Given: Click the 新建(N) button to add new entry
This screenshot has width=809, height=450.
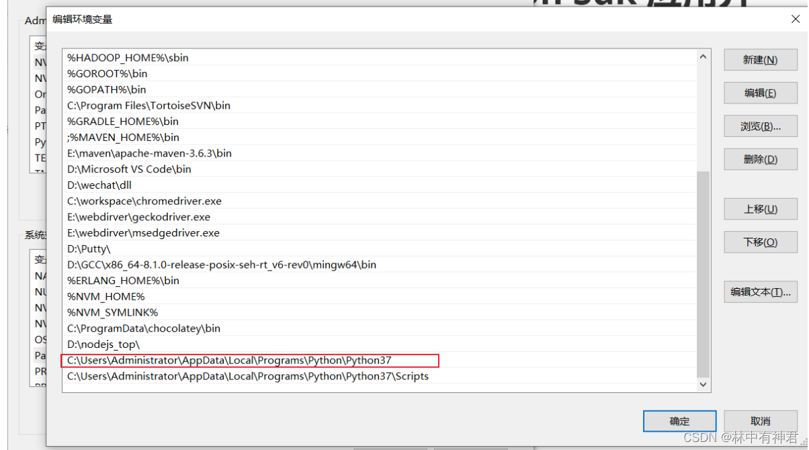Looking at the screenshot, I should (760, 59).
